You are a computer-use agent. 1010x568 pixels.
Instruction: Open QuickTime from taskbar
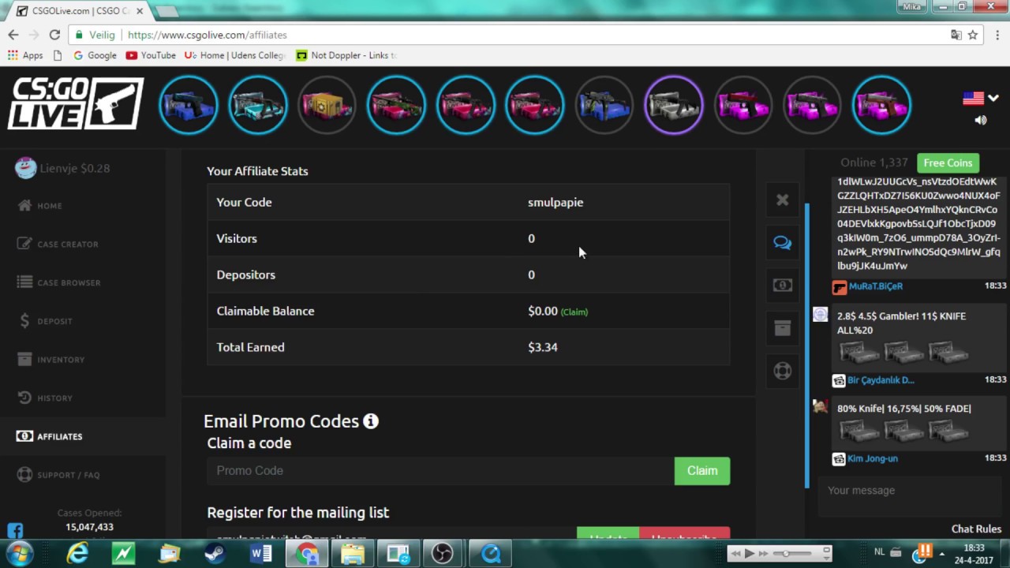491,554
